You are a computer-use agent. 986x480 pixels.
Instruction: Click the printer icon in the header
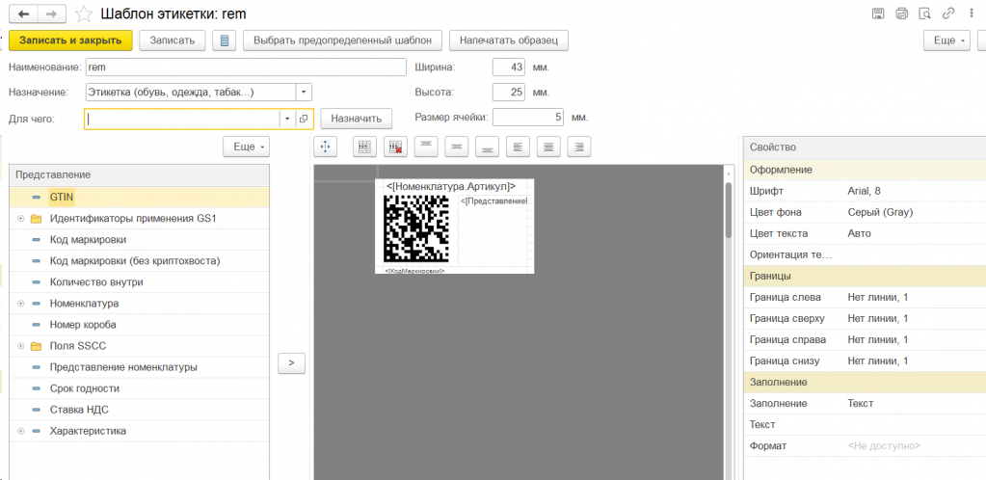[902, 13]
